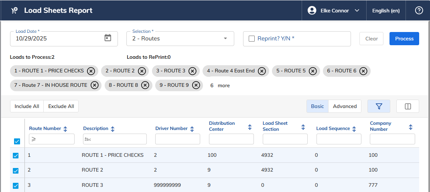The width and height of the screenshot is (430, 192).
Task: Click the Driver Number column header text
Action: pyautogui.click(x=171, y=128)
